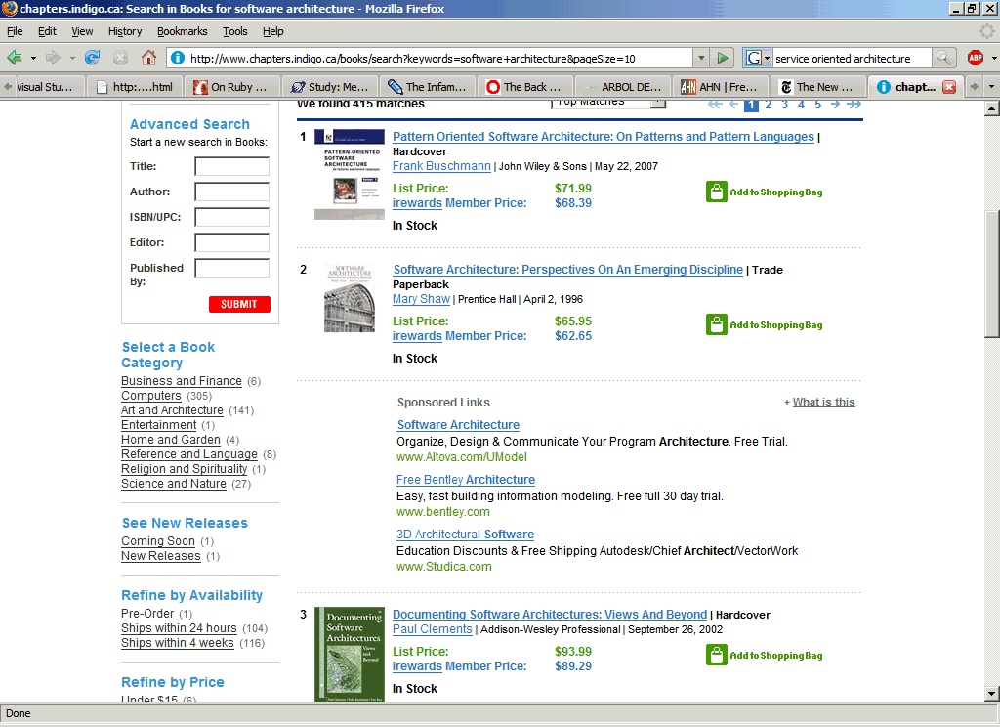Image resolution: width=1000 pixels, height=727 pixels.
Task: Click the Stop loading icon
Action: pyautogui.click(x=120, y=58)
